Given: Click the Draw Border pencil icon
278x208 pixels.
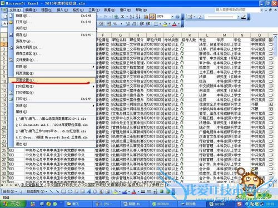Looking at the screenshot, I should 190,17.
